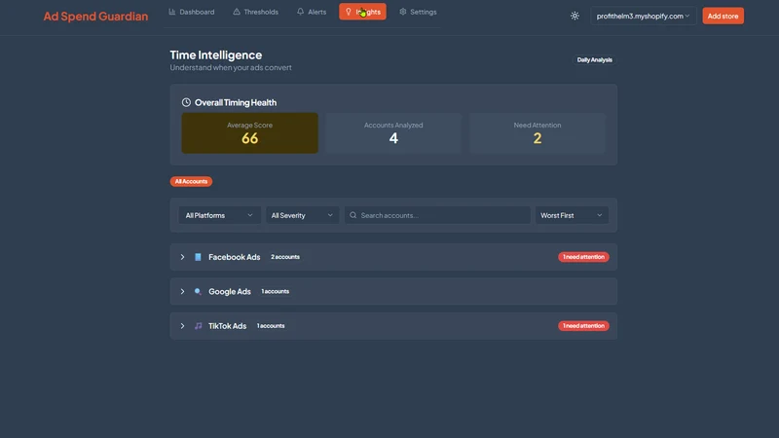
Task: Click the magnifier icon in search box
Action: point(352,215)
